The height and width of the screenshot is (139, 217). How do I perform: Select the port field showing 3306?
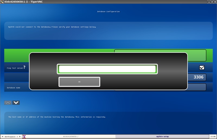coord(197,77)
